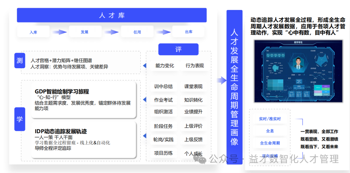This screenshot has height=173, width=350.
Task: Click the text 一人一策 千人千面
Action: pos(53,137)
